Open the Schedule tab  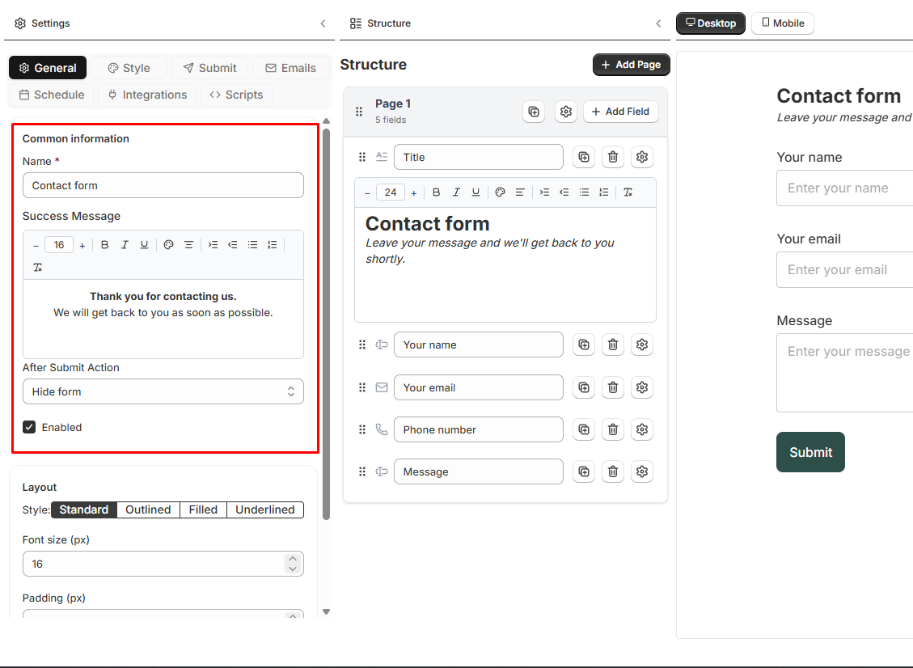tap(51, 95)
